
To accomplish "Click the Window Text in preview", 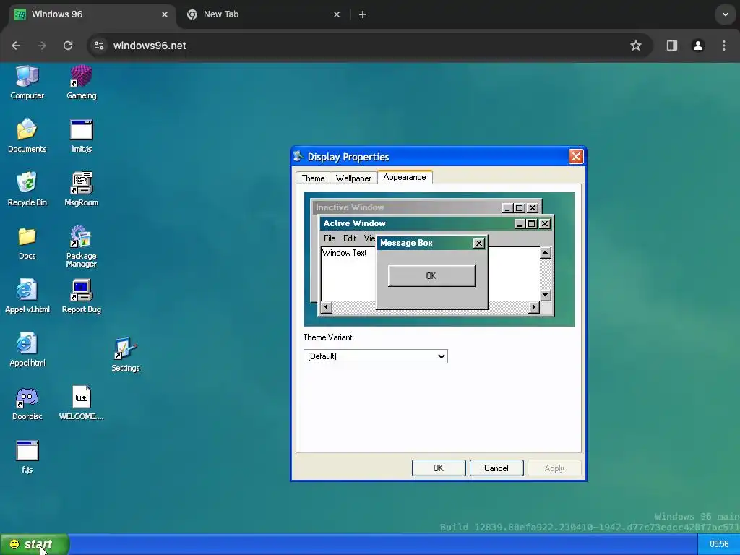I will (x=345, y=253).
